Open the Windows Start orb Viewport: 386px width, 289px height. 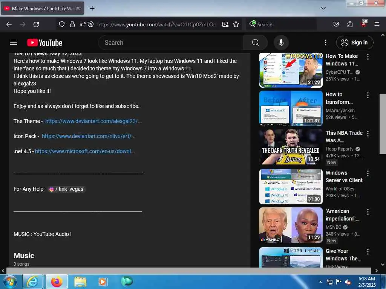10,281
